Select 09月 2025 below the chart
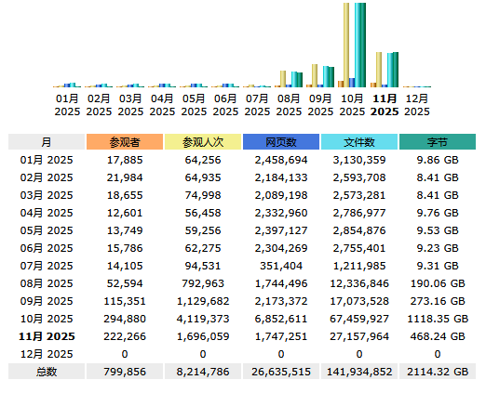 pyautogui.click(x=320, y=105)
